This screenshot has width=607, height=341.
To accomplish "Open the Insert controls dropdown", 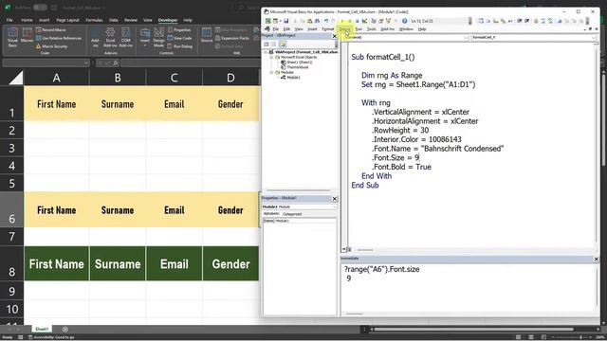I will pyautogui.click(x=145, y=38).
